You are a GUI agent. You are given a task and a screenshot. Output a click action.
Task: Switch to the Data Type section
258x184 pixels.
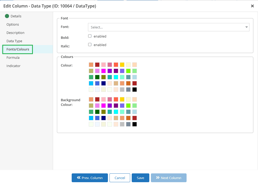pos(14,41)
